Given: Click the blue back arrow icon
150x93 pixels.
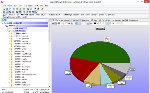Looking at the screenshot, I should tap(14, 9).
